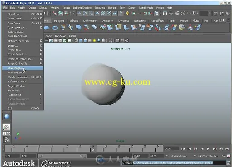This screenshot has width=232, height=167.
Task: Click Exit in File menu
Action: pos(23,108)
